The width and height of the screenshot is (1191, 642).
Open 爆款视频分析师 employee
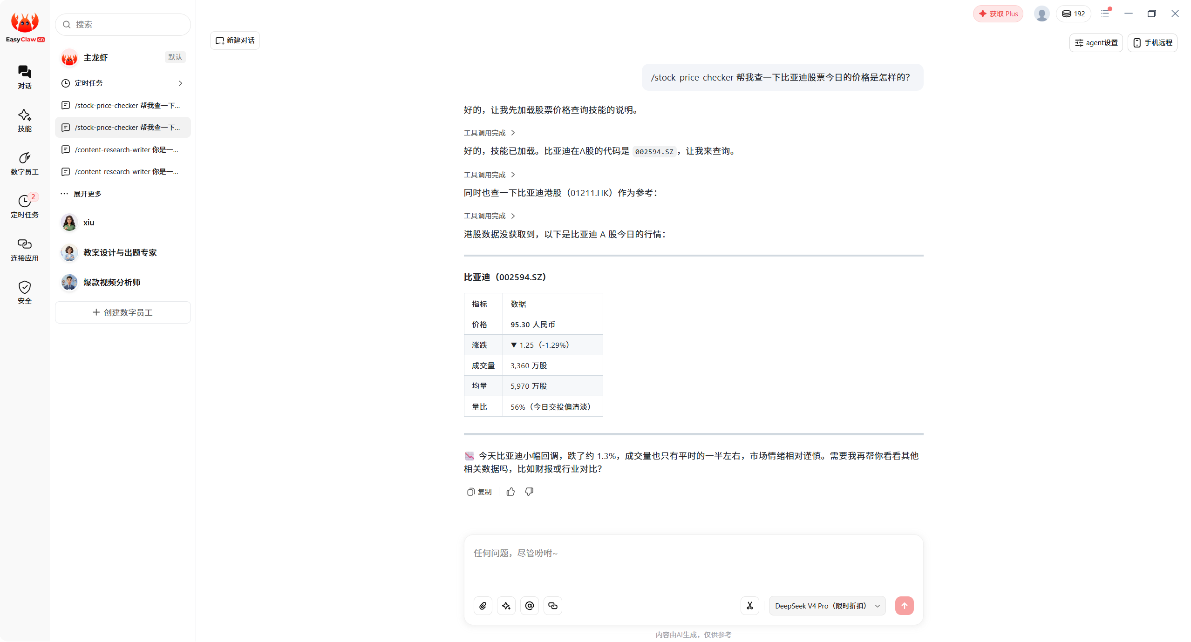[123, 283]
